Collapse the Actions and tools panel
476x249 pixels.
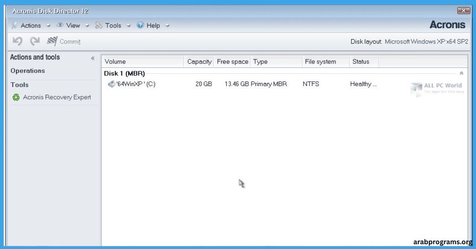tap(93, 58)
